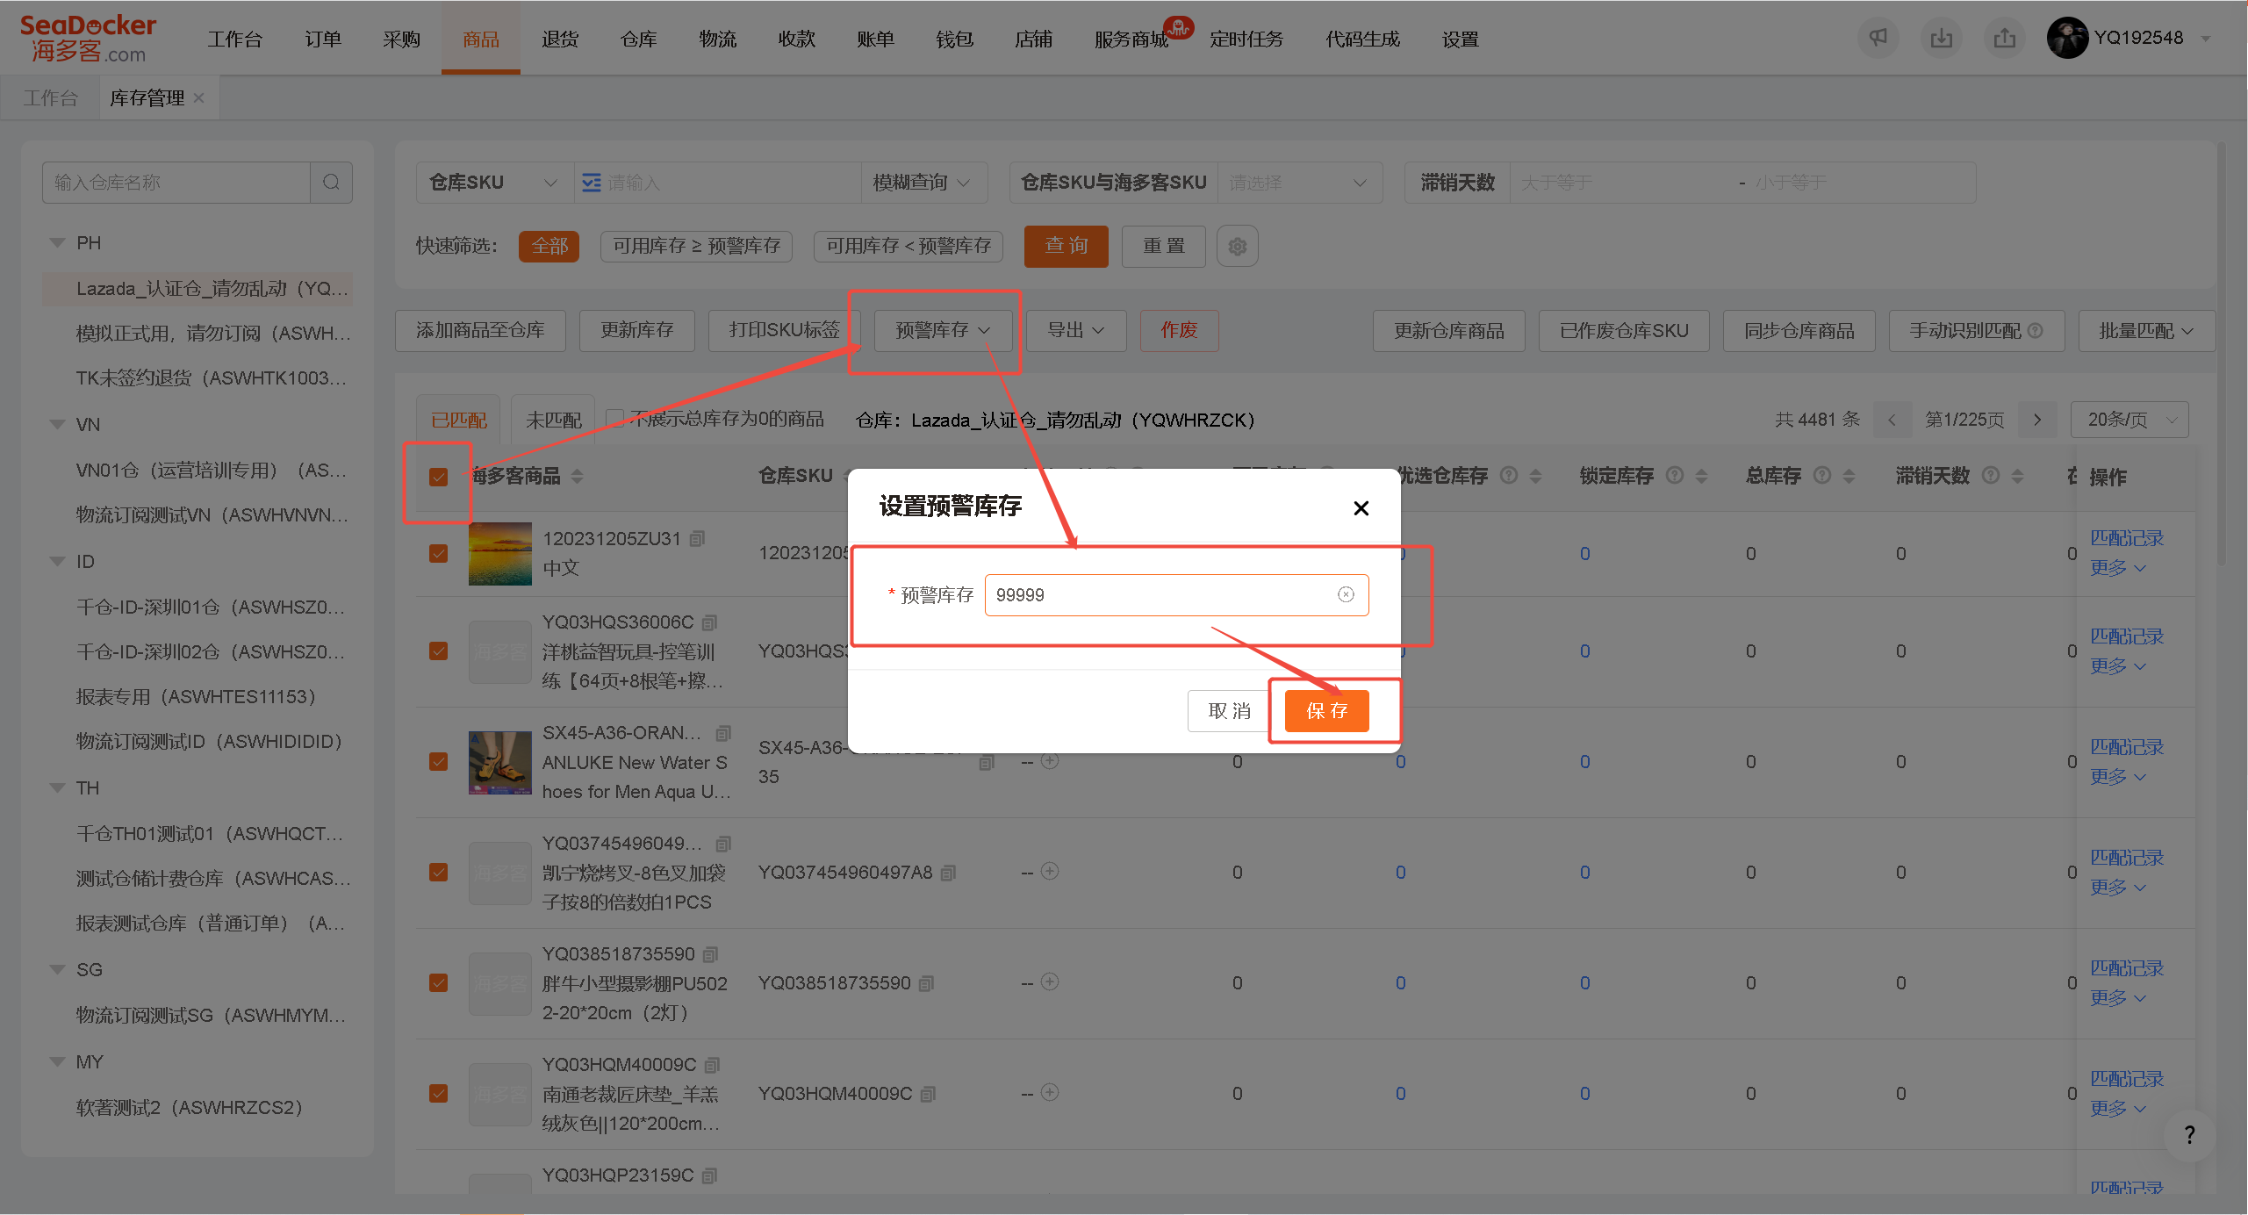Expand the 批量匹配 dropdown button
This screenshot has height=1215, width=2248.
2146,331
